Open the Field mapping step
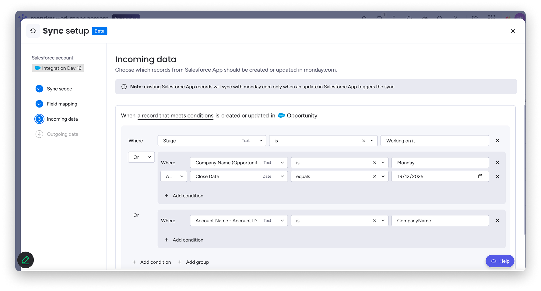Screen dimensions: 541x291 62,104
